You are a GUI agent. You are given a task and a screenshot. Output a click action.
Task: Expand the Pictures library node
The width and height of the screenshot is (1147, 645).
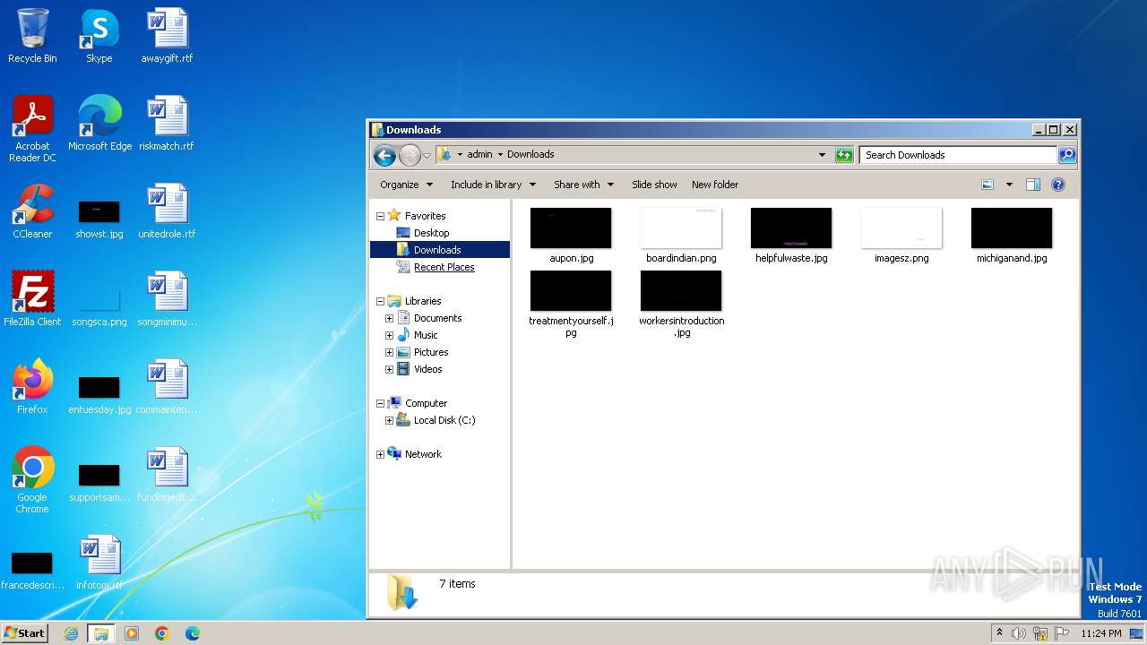pyautogui.click(x=390, y=352)
